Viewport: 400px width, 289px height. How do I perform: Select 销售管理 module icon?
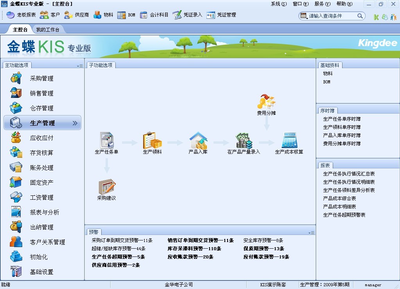coord(16,93)
